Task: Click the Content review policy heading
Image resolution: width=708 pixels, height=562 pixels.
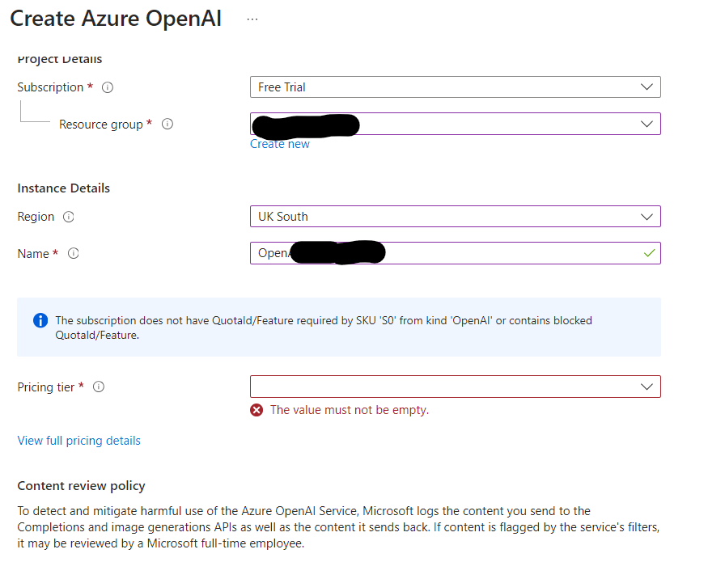Action: click(81, 486)
